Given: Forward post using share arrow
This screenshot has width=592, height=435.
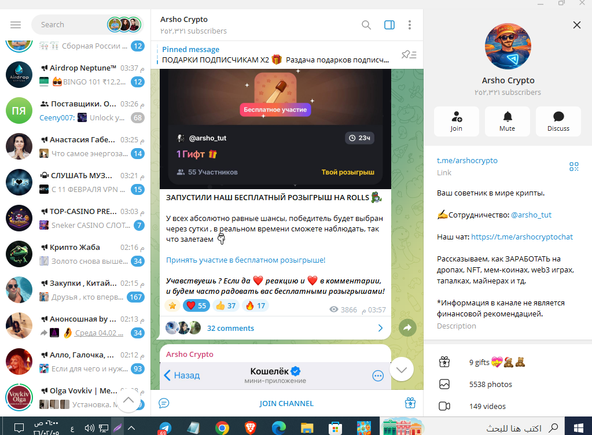Looking at the screenshot, I should (x=407, y=328).
